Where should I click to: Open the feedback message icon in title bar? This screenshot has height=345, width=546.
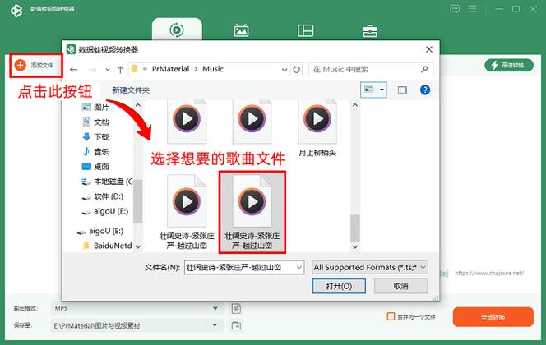455,9
